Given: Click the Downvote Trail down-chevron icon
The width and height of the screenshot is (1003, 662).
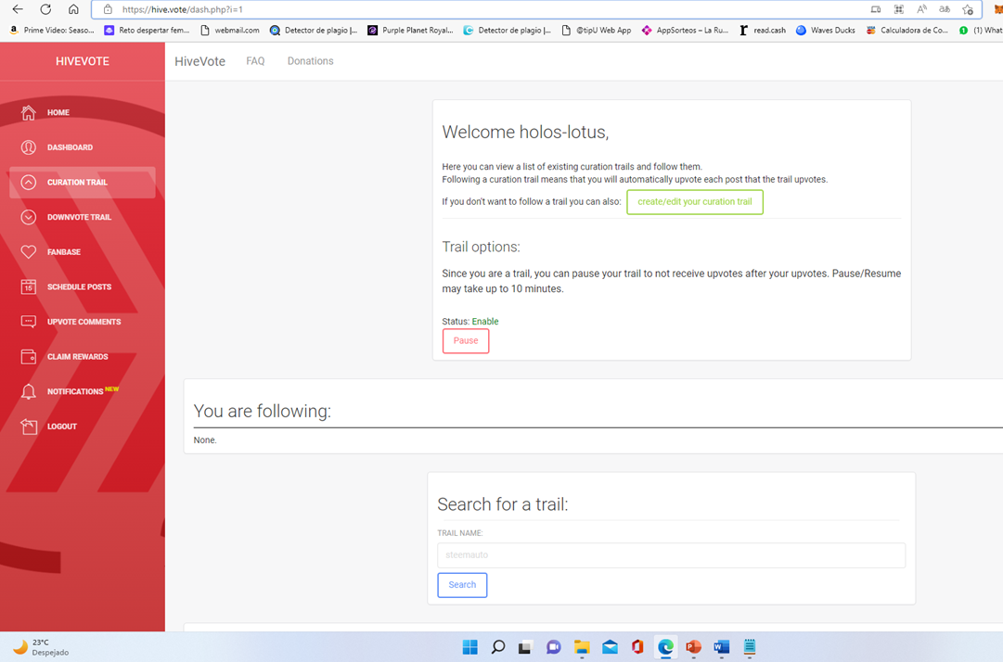Looking at the screenshot, I should [28, 217].
